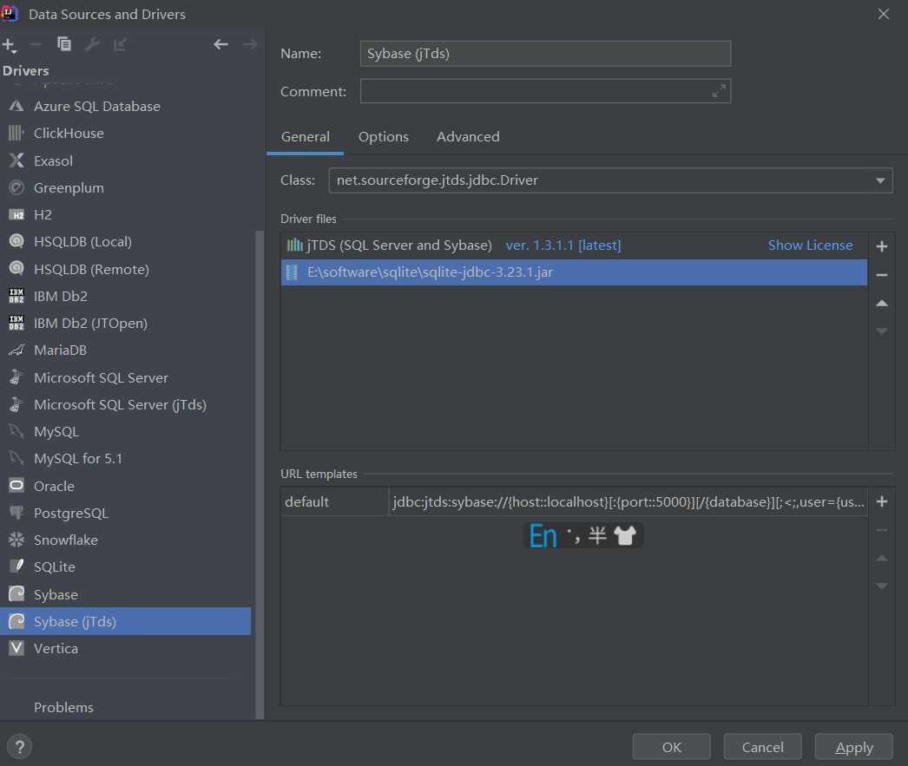This screenshot has width=908, height=766.
Task: Click the SQLite feather icon
Action: click(x=16, y=566)
